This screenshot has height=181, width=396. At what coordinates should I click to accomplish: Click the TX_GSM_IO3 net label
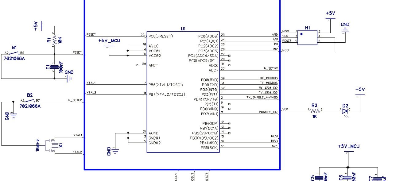click(x=268, y=93)
